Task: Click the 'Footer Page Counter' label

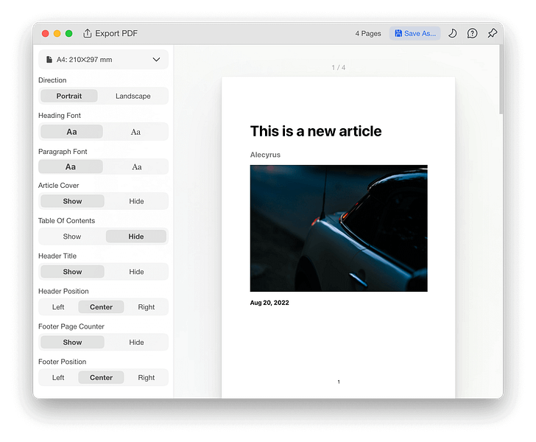Action: pyautogui.click(x=71, y=326)
